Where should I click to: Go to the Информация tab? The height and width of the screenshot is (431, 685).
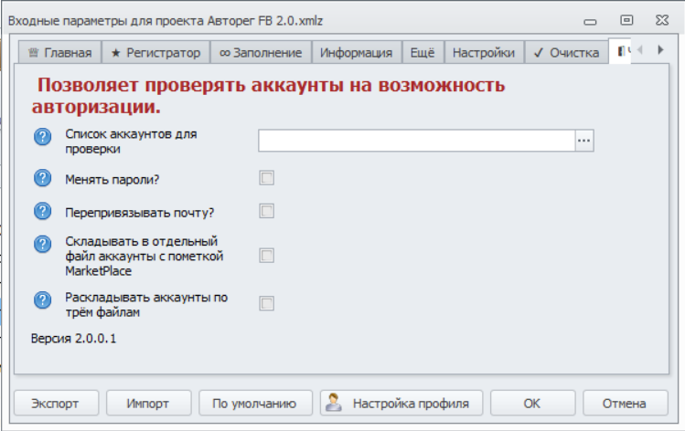[357, 53]
